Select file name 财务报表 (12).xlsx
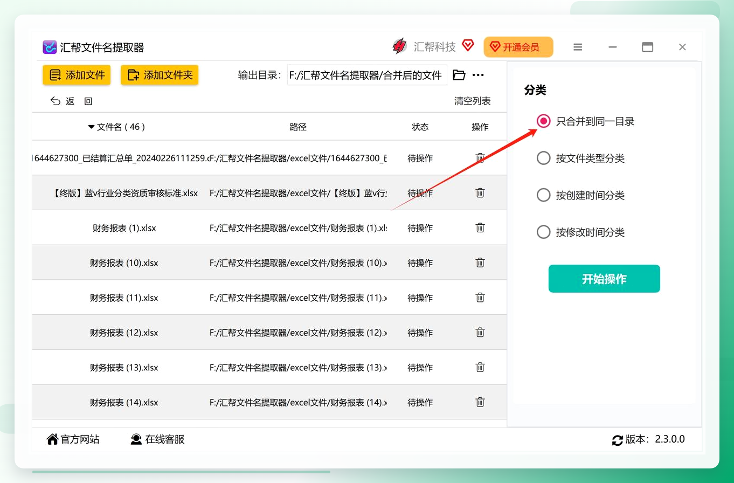This screenshot has width=734, height=483. 124,332
